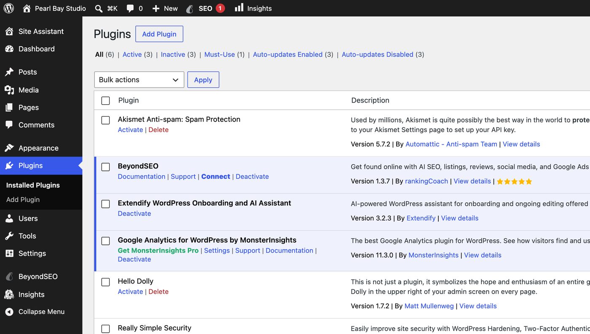Toggle the select-all plugins checkbox in header
590x334 pixels.
105,101
